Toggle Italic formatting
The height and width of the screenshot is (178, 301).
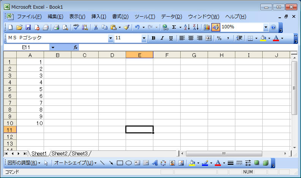pyautogui.click(x=162, y=38)
